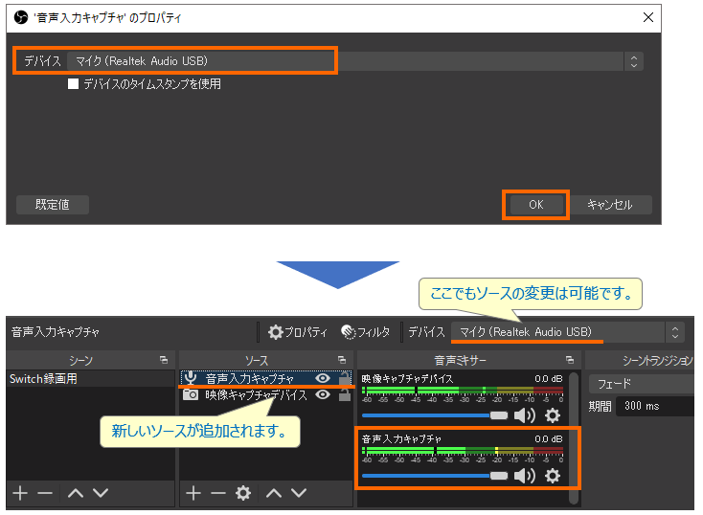Click the 期間 300 ms duration field

click(x=654, y=406)
